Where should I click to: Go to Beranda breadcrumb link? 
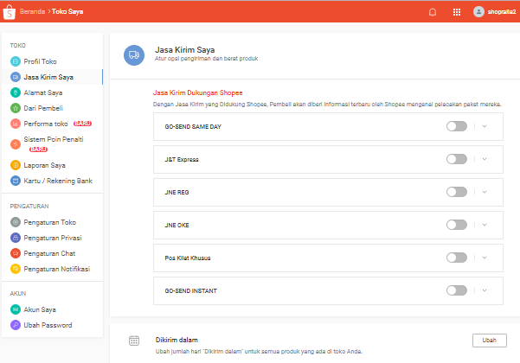point(32,11)
